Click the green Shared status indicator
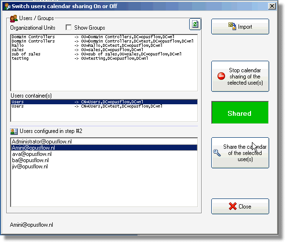The height and width of the screenshot is (242, 285). [x=240, y=112]
